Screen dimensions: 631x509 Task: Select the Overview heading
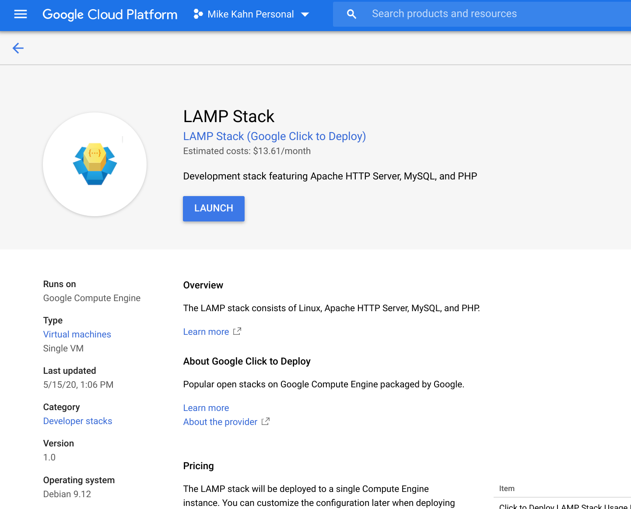click(203, 285)
